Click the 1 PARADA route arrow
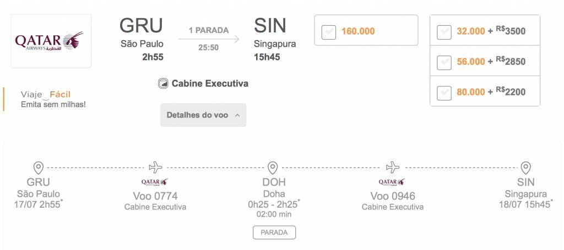This screenshot has height=250, width=564. click(209, 39)
